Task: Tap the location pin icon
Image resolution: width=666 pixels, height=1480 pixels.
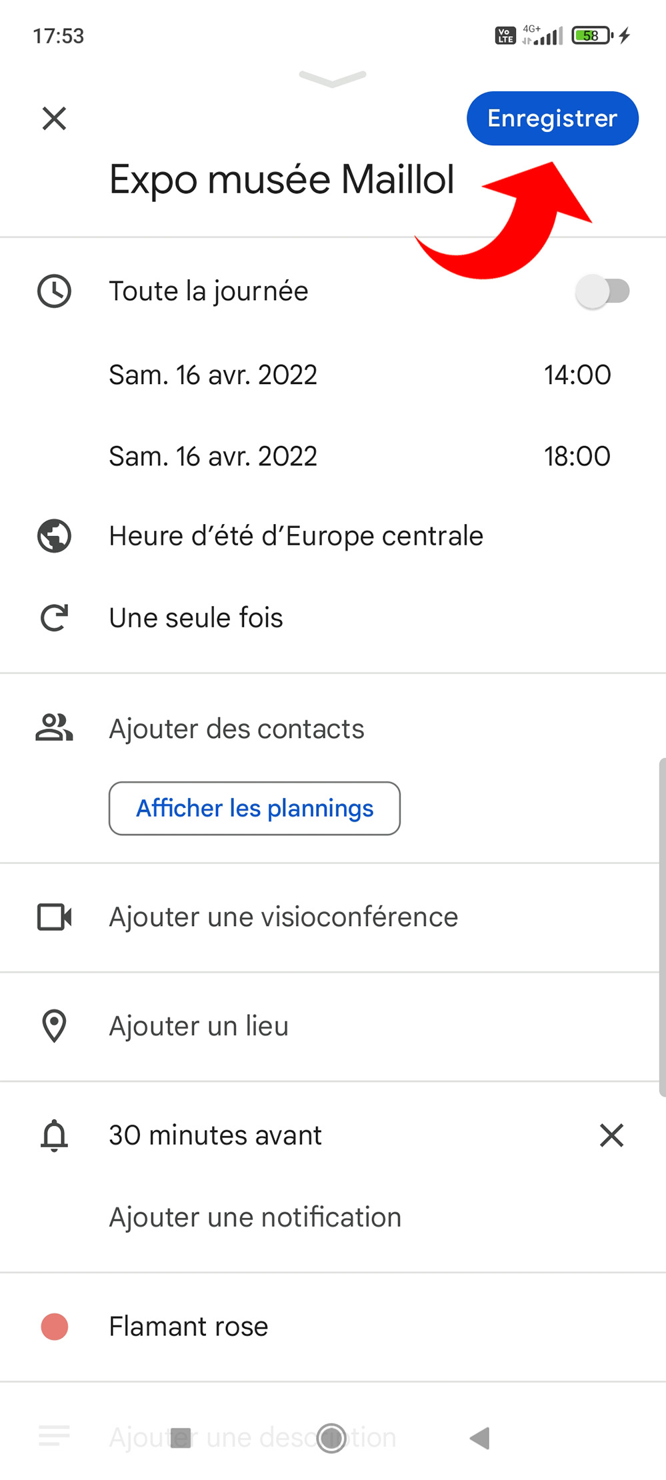Action: 54,1026
